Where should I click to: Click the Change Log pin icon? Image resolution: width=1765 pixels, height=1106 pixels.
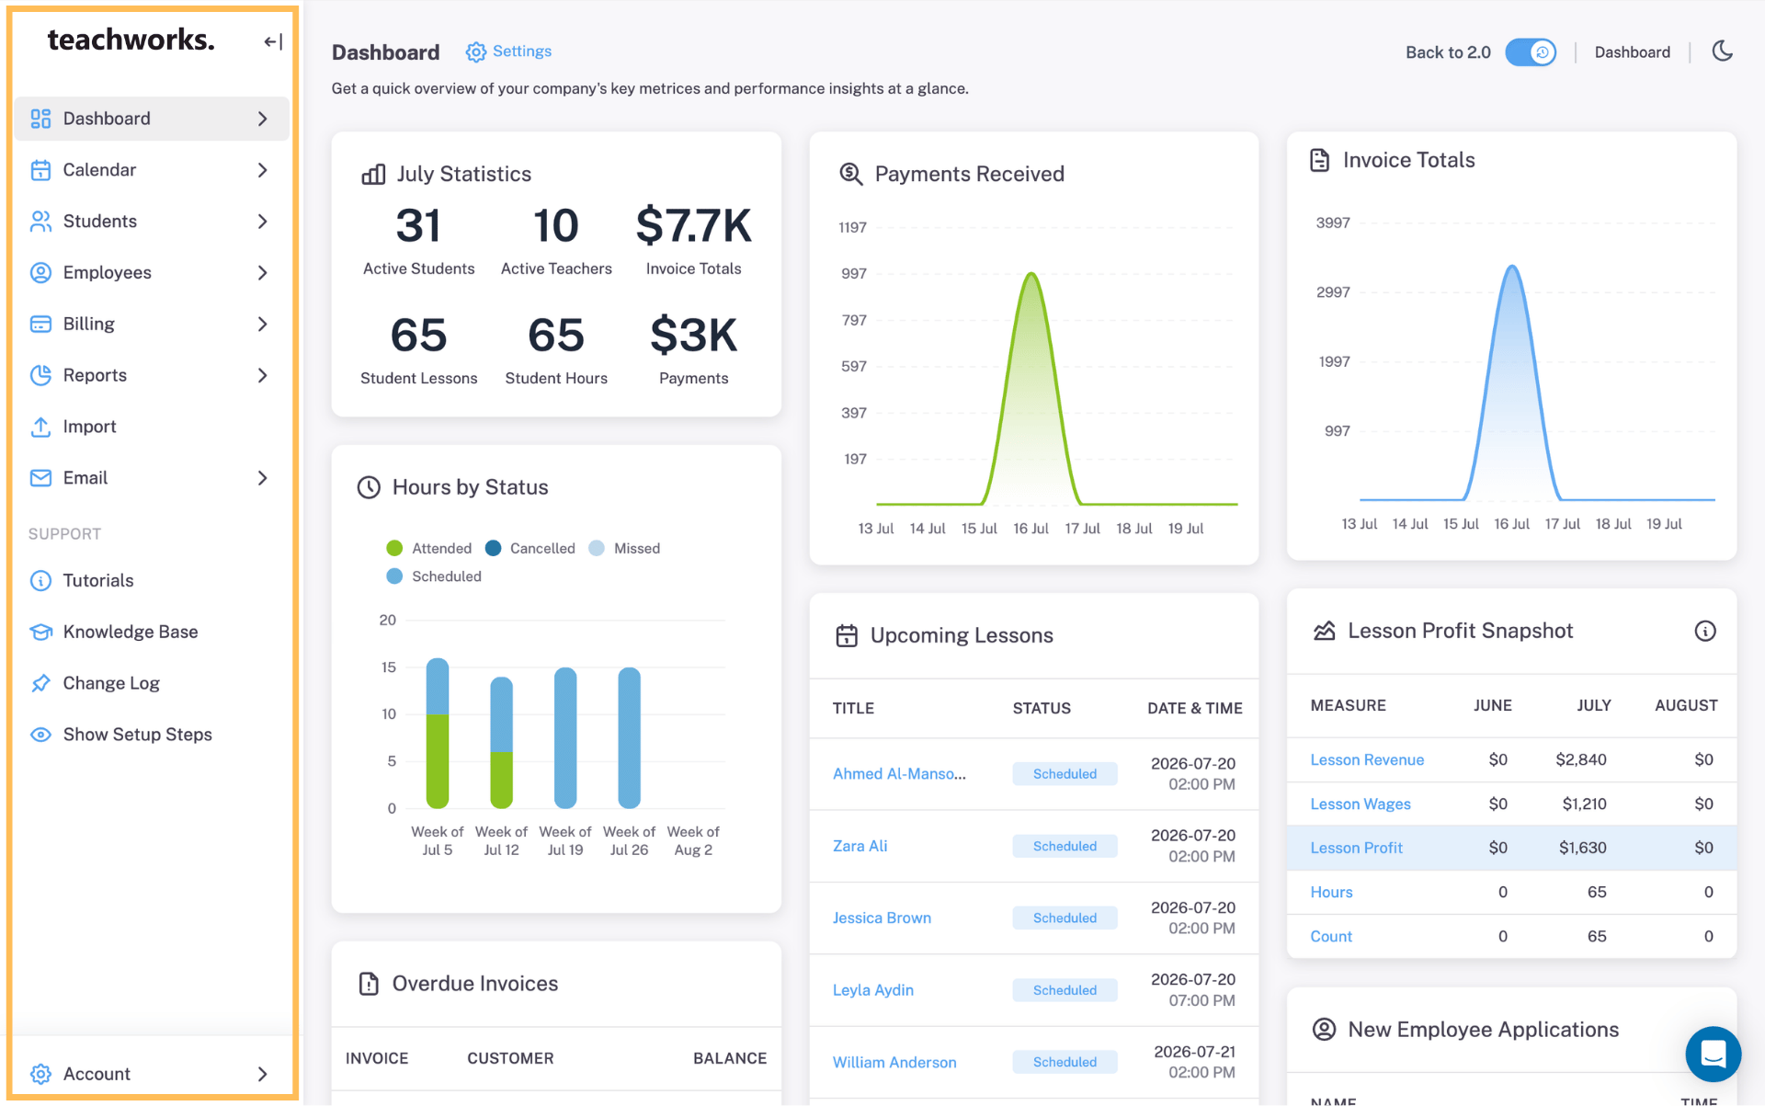click(x=40, y=683)
